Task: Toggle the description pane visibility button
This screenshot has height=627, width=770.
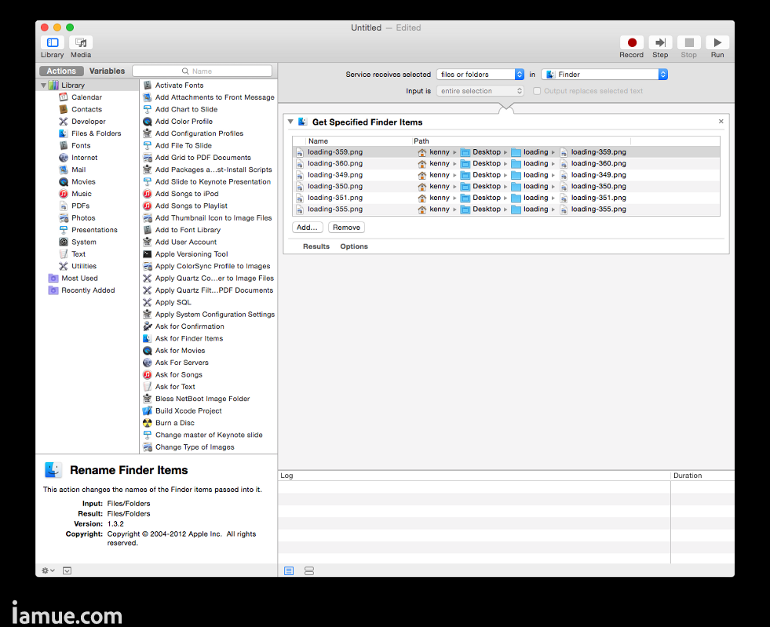Action: (x=68, y=570)
